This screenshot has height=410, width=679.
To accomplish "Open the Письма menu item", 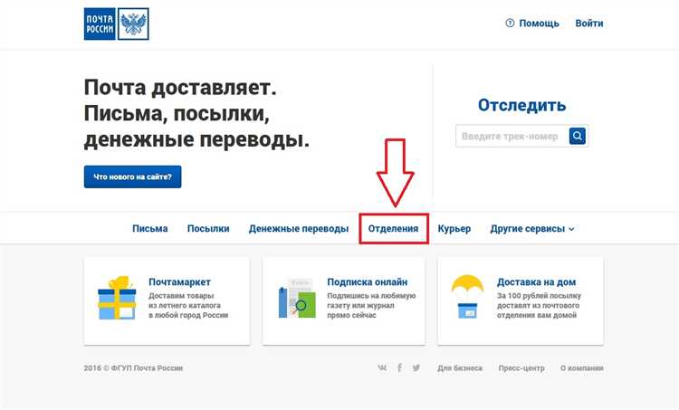I will [149, 229].
